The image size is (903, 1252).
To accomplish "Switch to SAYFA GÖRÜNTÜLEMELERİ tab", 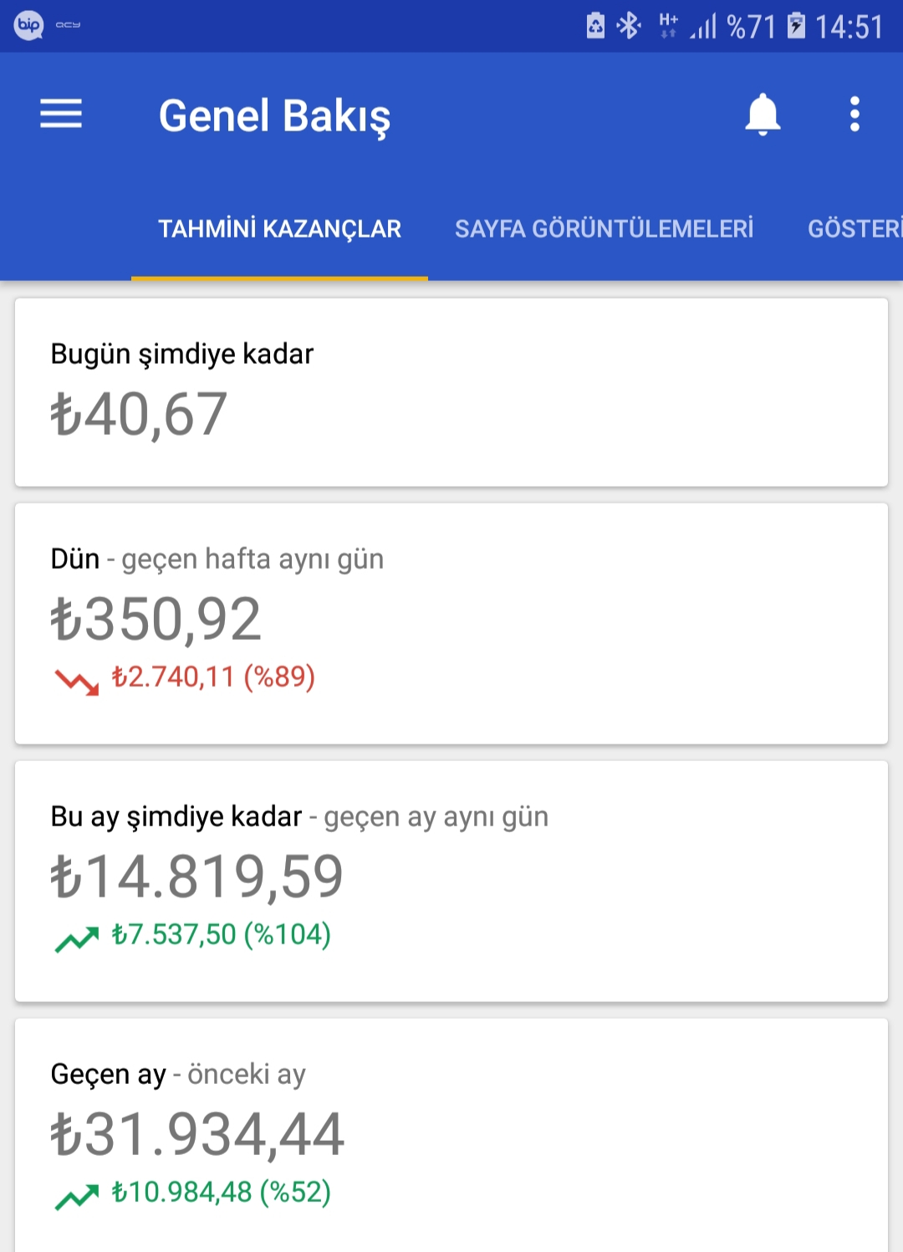I will (604, 229).
